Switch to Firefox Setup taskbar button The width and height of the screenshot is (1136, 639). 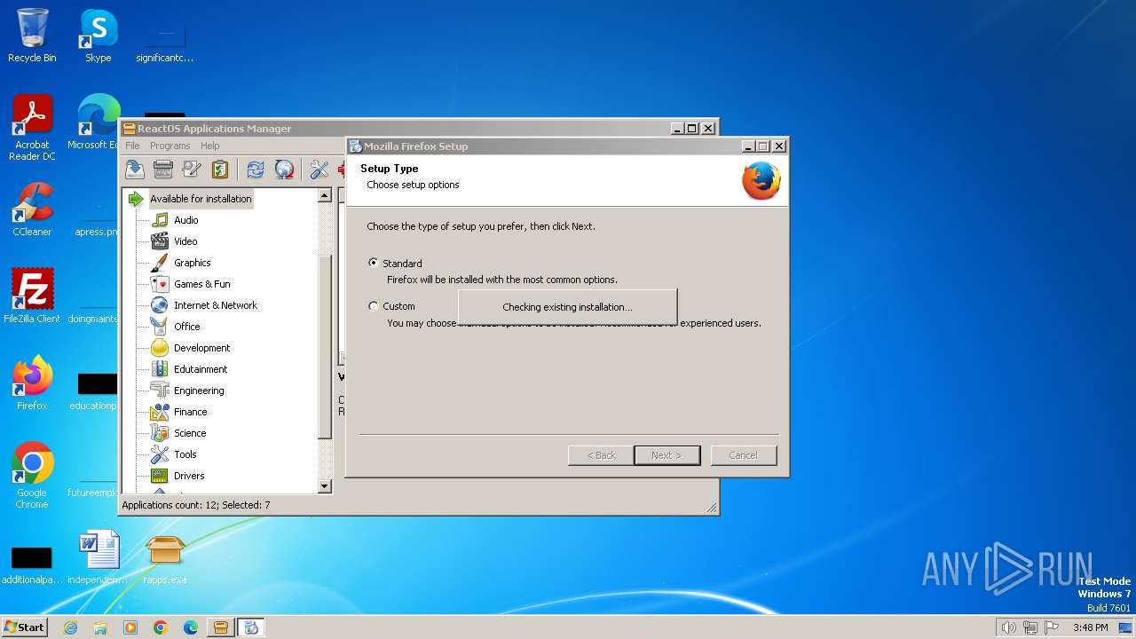[251, 627]
